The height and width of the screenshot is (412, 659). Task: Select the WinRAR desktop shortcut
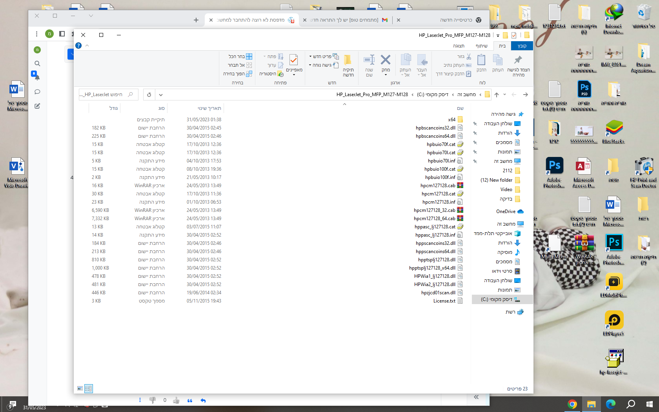point(584,250)
